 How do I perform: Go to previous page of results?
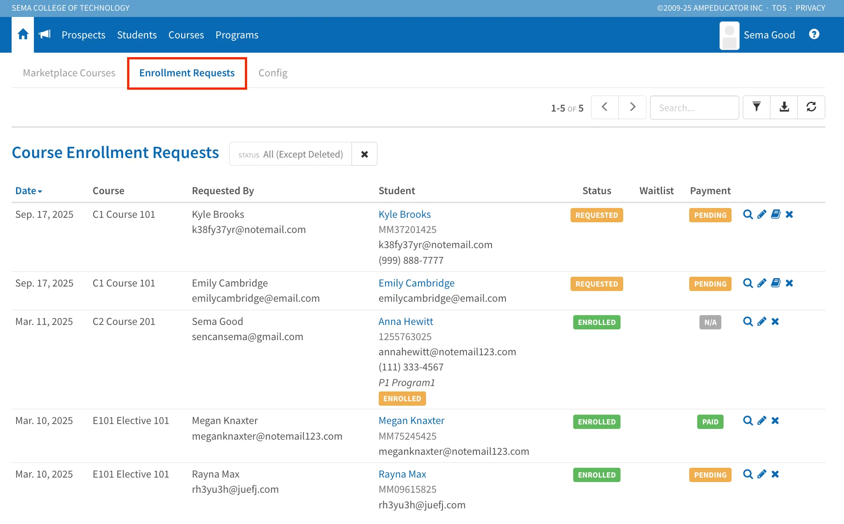tap(605, 107)
